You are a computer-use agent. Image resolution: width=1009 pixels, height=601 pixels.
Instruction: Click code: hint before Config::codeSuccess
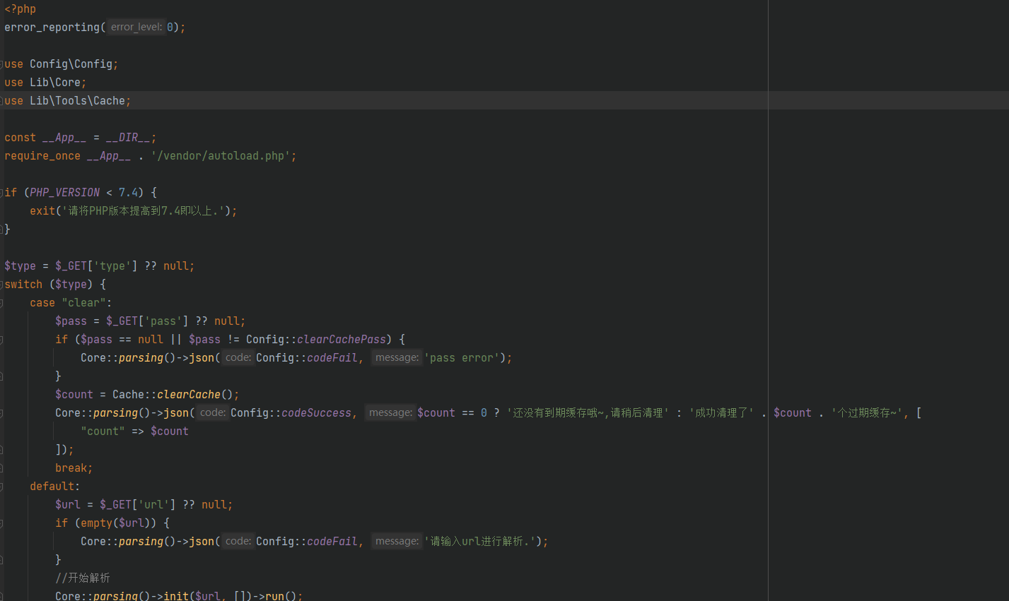[x=213, y=413]
